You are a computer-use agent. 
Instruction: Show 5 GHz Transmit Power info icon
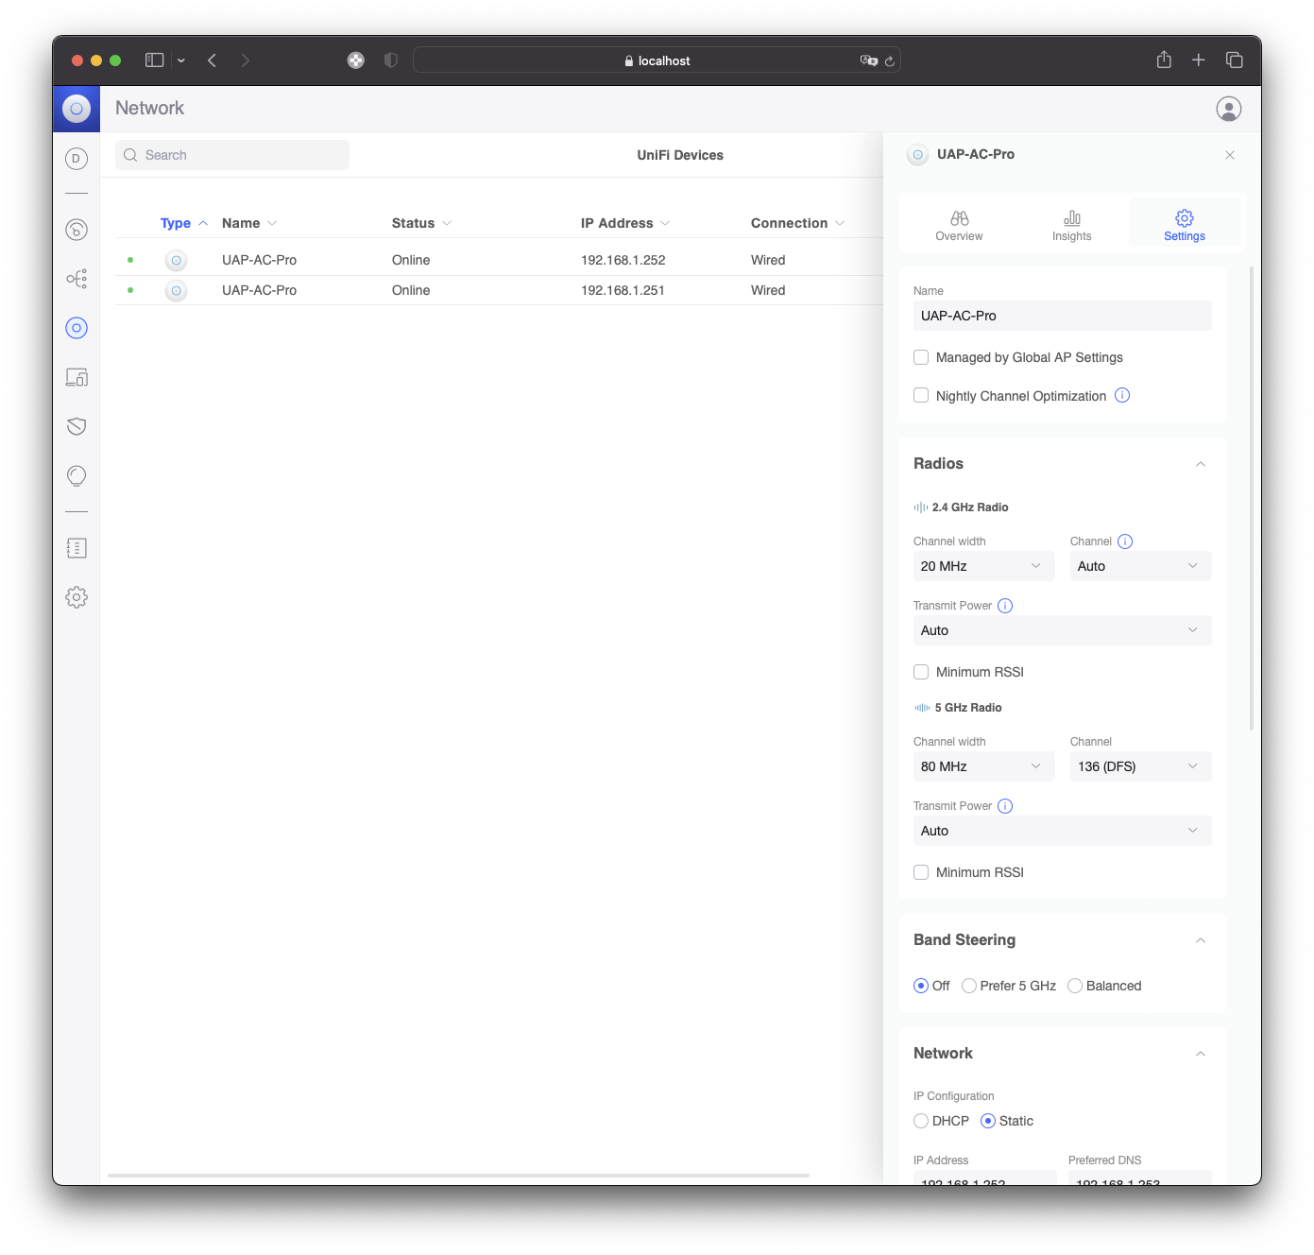click(x=1005, y=806)
